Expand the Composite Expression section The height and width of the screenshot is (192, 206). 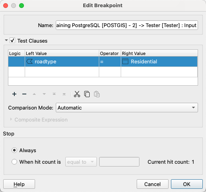pyautogui.click(x=11, y=120)
